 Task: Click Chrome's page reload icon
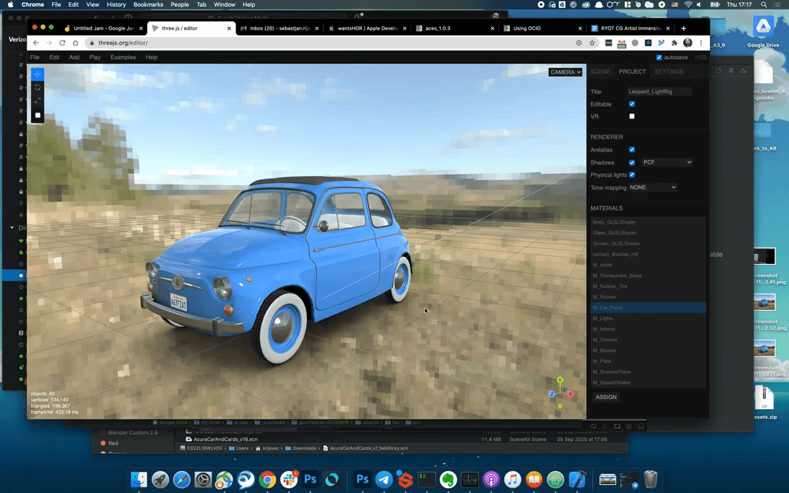[62, 43]
